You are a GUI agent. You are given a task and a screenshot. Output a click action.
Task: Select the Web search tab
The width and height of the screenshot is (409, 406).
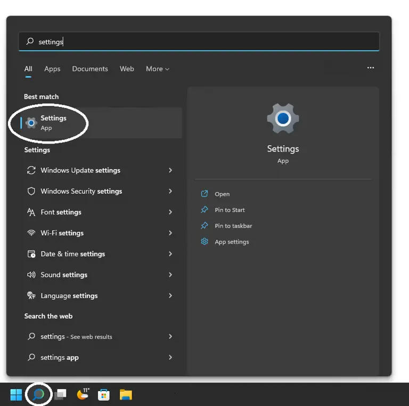click(x=127, y=69)
